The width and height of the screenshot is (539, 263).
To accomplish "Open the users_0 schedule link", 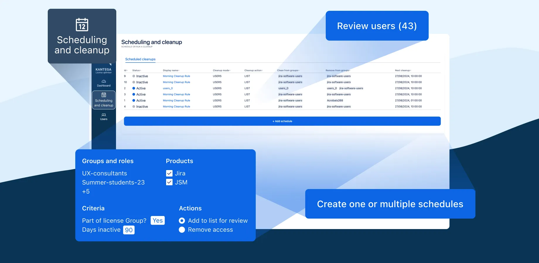I will [168, 88].
